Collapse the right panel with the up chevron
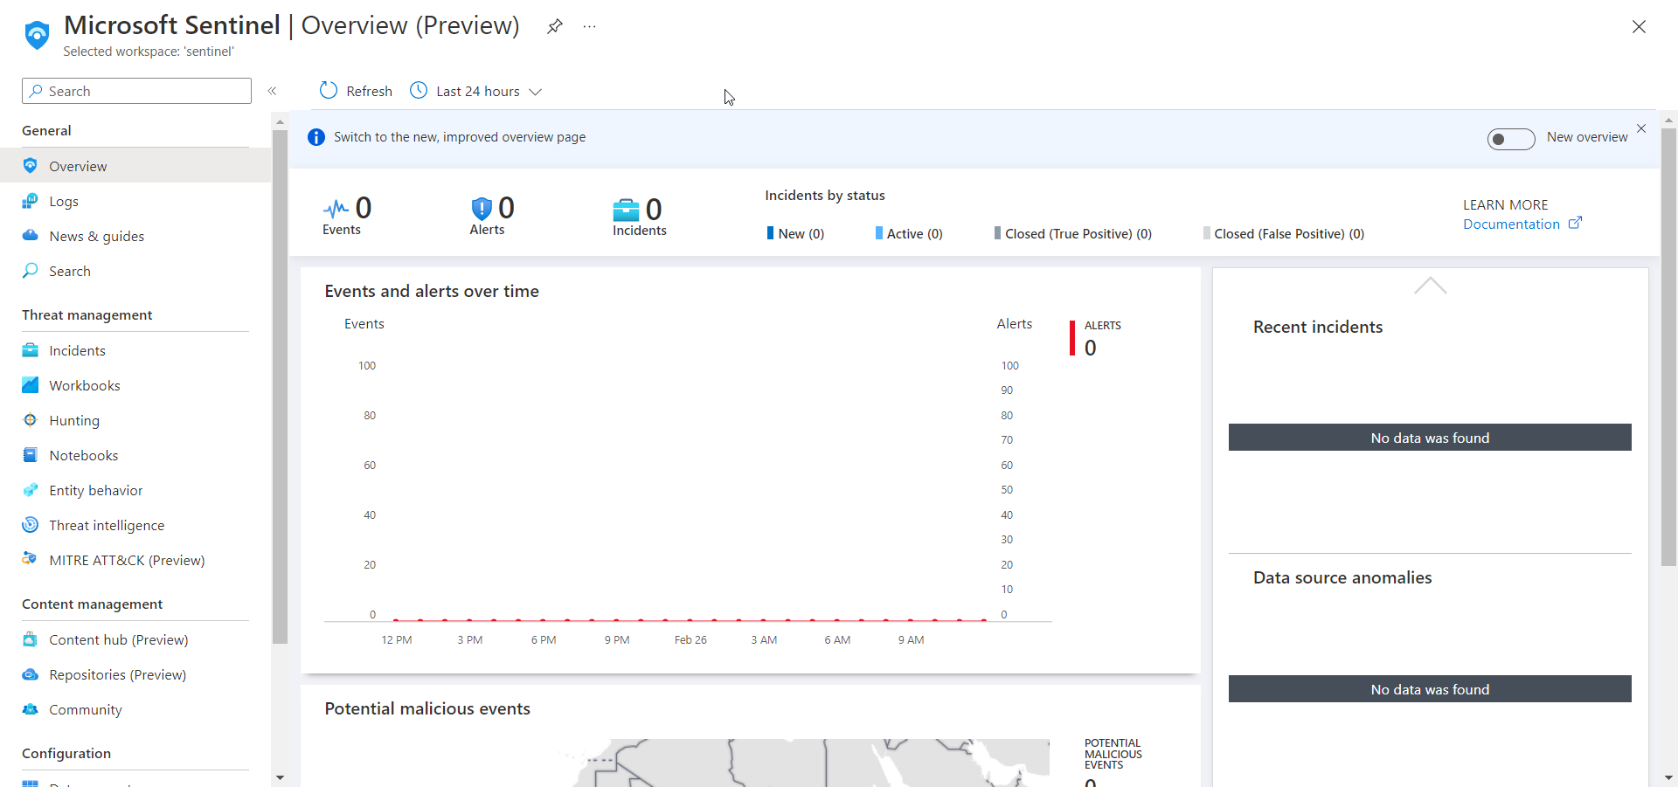The height and width of the screenshot is (787, 1678). pyautogui.click(x=1431, y=286)
